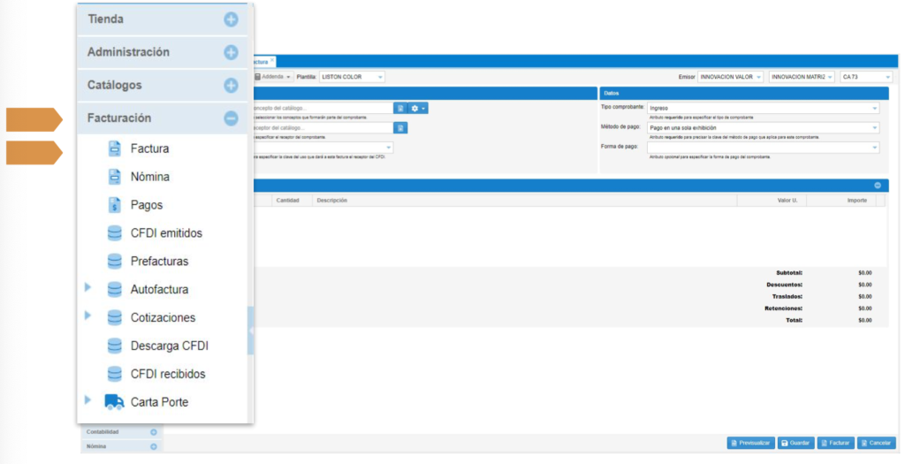905x464 pixels.
Task: Click the CFDI emitidos database icon
Action: pos(115,233)
